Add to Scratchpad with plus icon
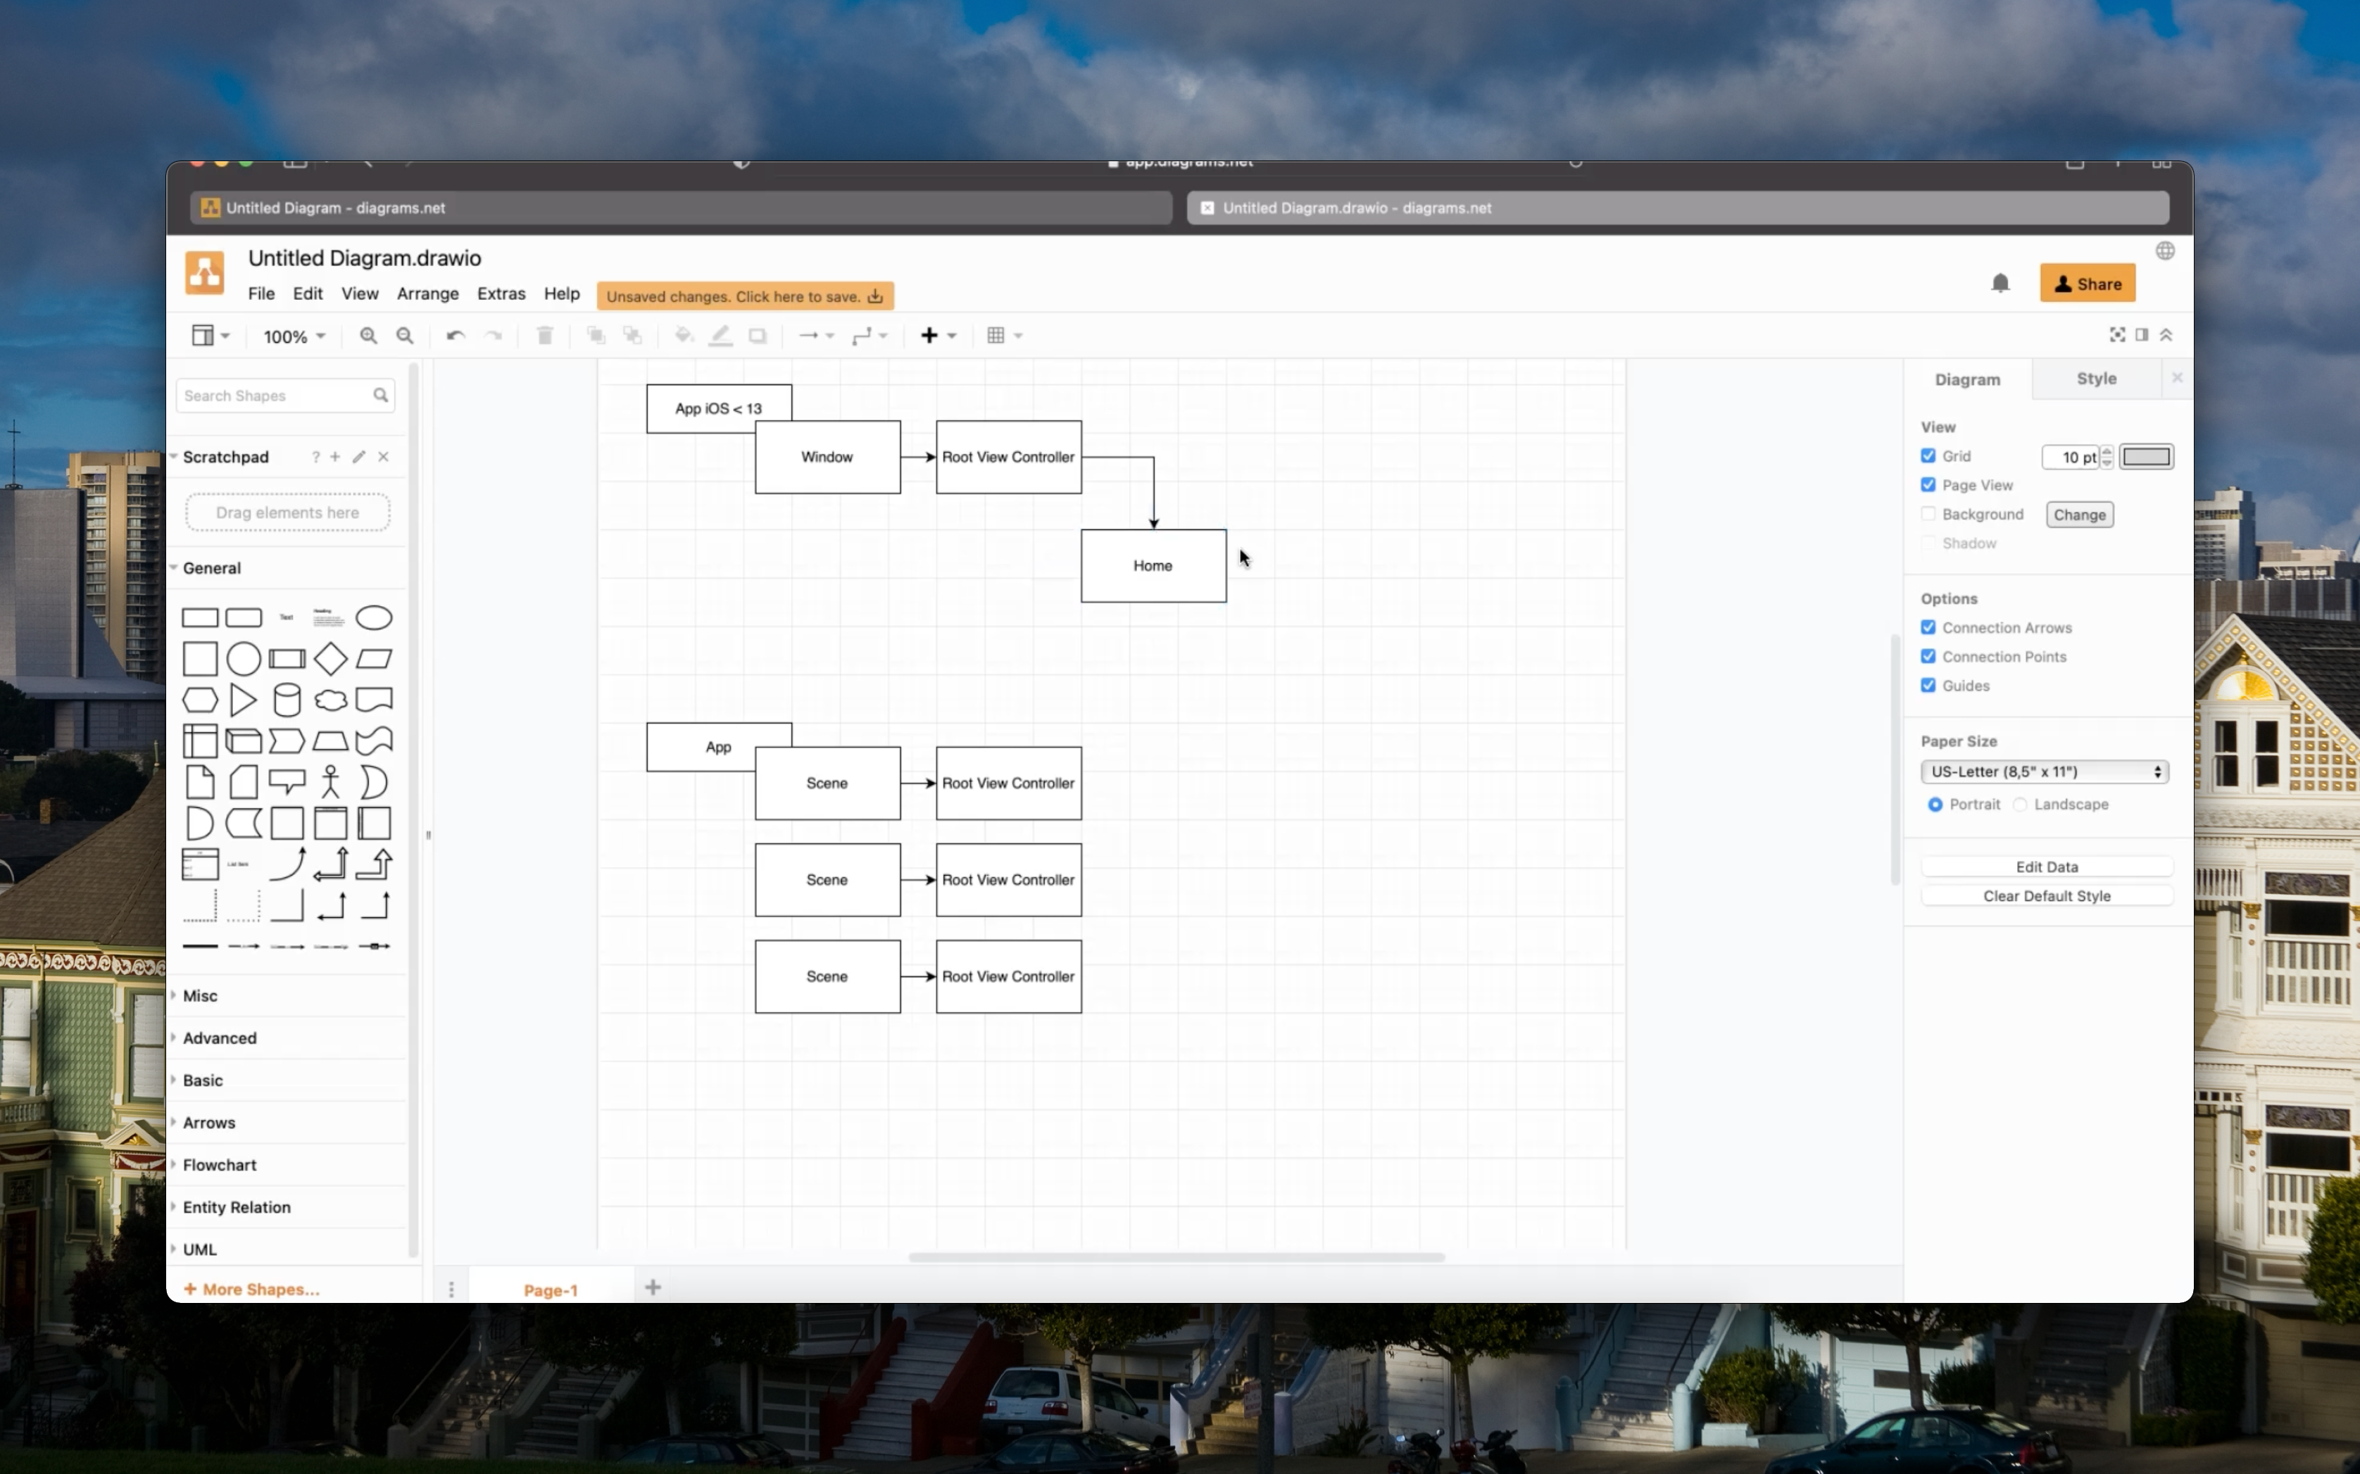The width and height of the screenshot is (2360, 1474). 335,456
